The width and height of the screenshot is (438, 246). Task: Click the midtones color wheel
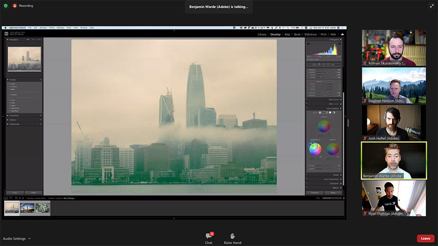click(x=324, y=126)
